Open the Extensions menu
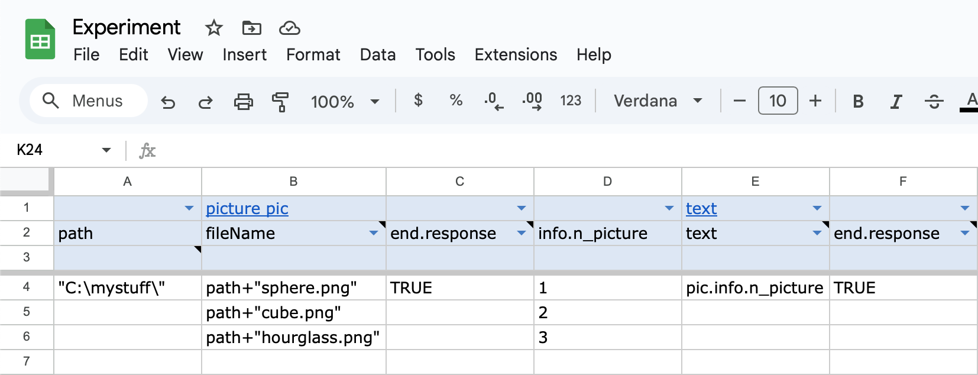This screenshot has width=978, height=375. 516,54
